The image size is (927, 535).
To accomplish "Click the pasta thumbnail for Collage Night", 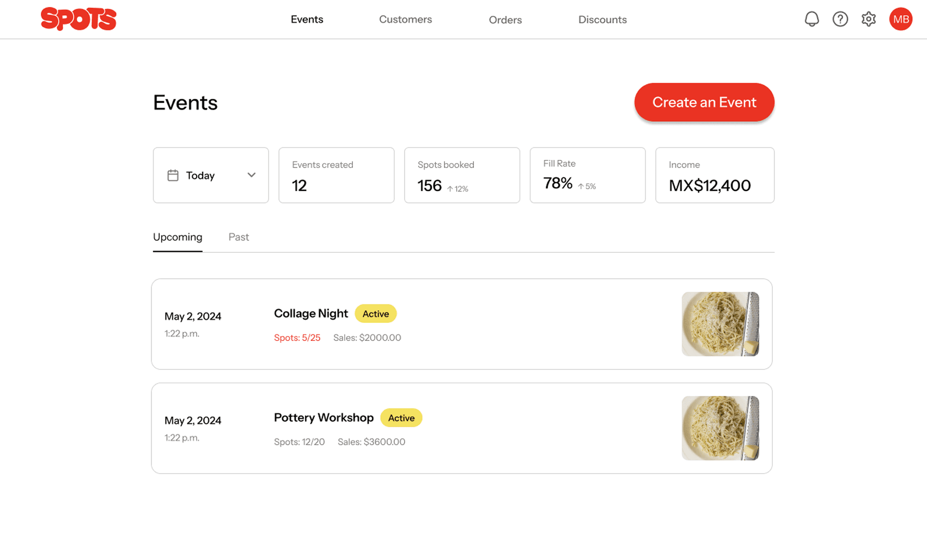I will [x=720, y=324].
